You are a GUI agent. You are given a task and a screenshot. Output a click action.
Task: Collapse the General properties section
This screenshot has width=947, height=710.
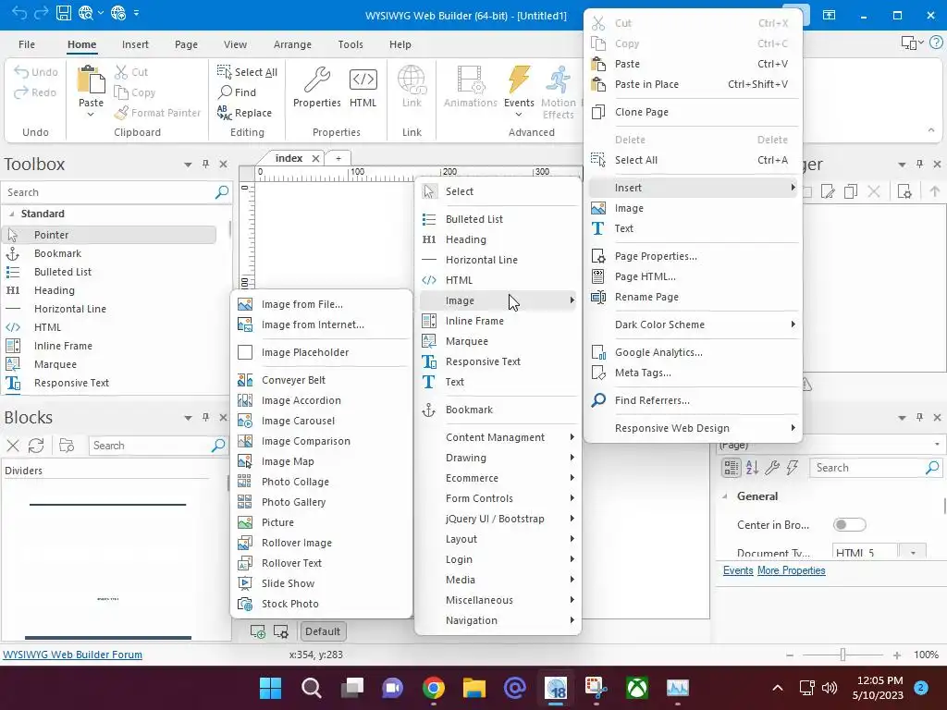[x=725, y=496]
